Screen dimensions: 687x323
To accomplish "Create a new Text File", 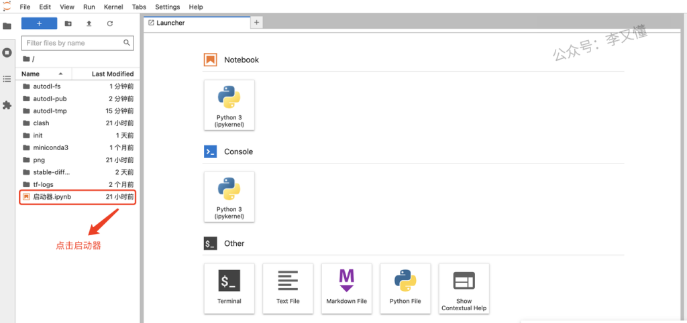I will 288,287.
